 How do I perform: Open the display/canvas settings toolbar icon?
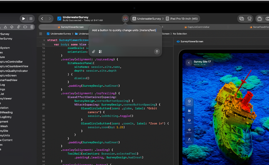249,19
